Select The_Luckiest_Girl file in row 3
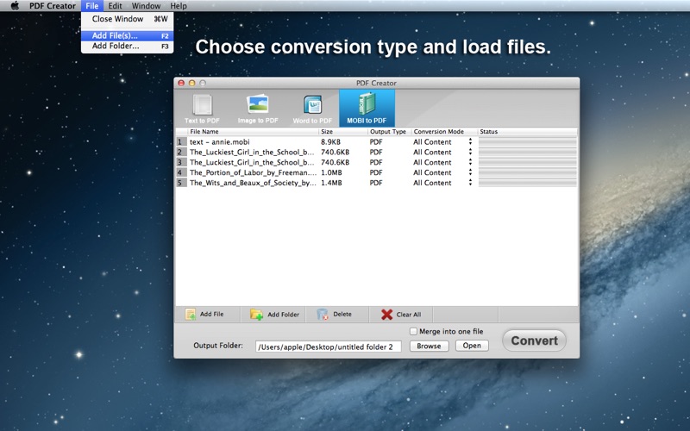 (252, 162)
